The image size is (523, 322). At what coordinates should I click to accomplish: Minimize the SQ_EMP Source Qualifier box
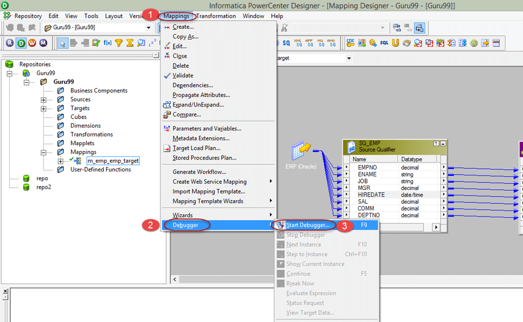click(443, 144)
